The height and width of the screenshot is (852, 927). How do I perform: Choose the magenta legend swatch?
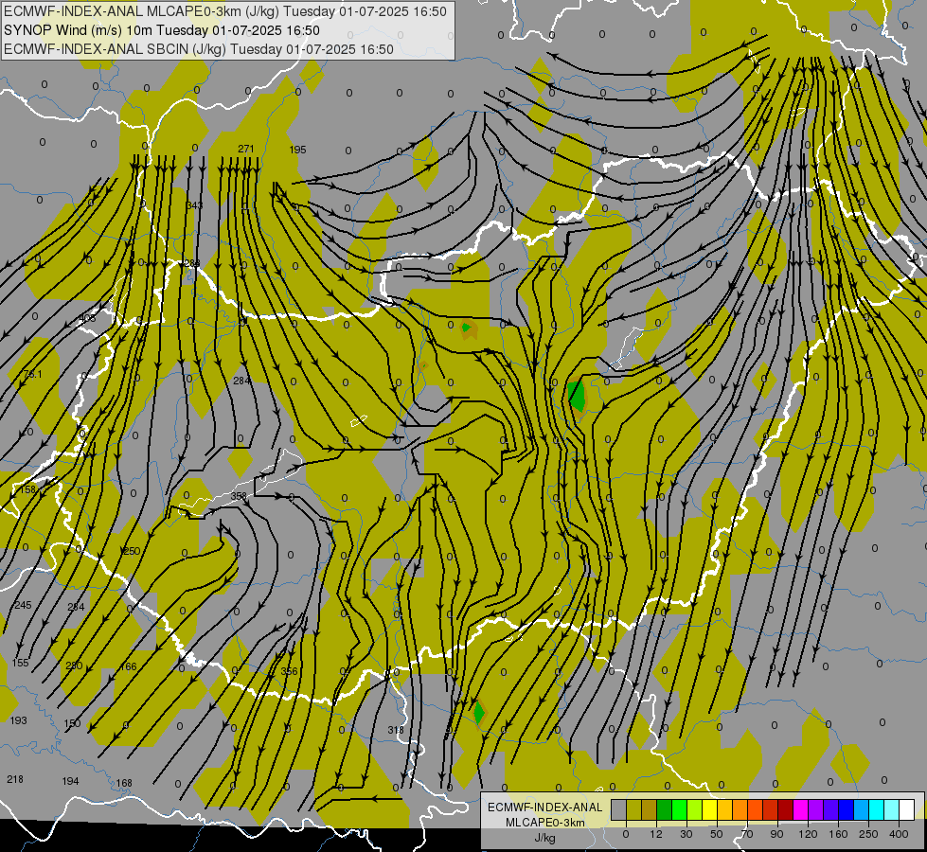[x=801, y=810]
